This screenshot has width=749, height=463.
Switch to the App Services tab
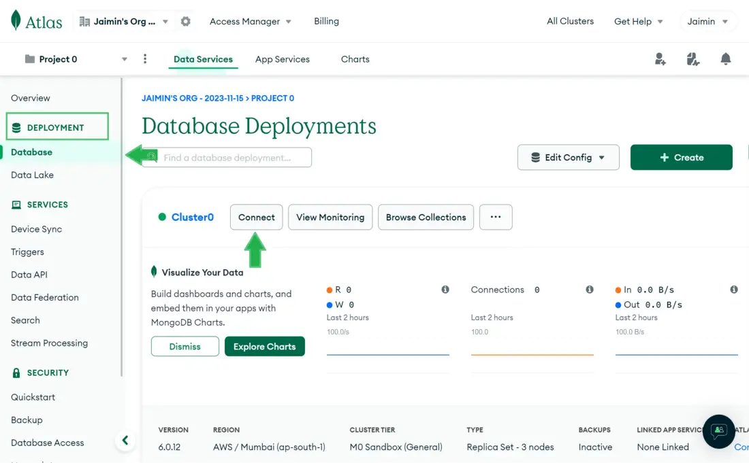point(282,59)
